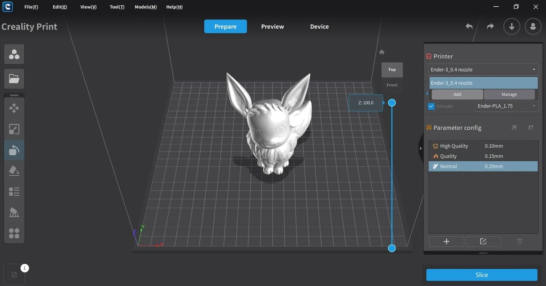The image size is (546, 286).
Task: Click the Creality Print logo icon
Action: pyautogui.click(x=7, y=7)
